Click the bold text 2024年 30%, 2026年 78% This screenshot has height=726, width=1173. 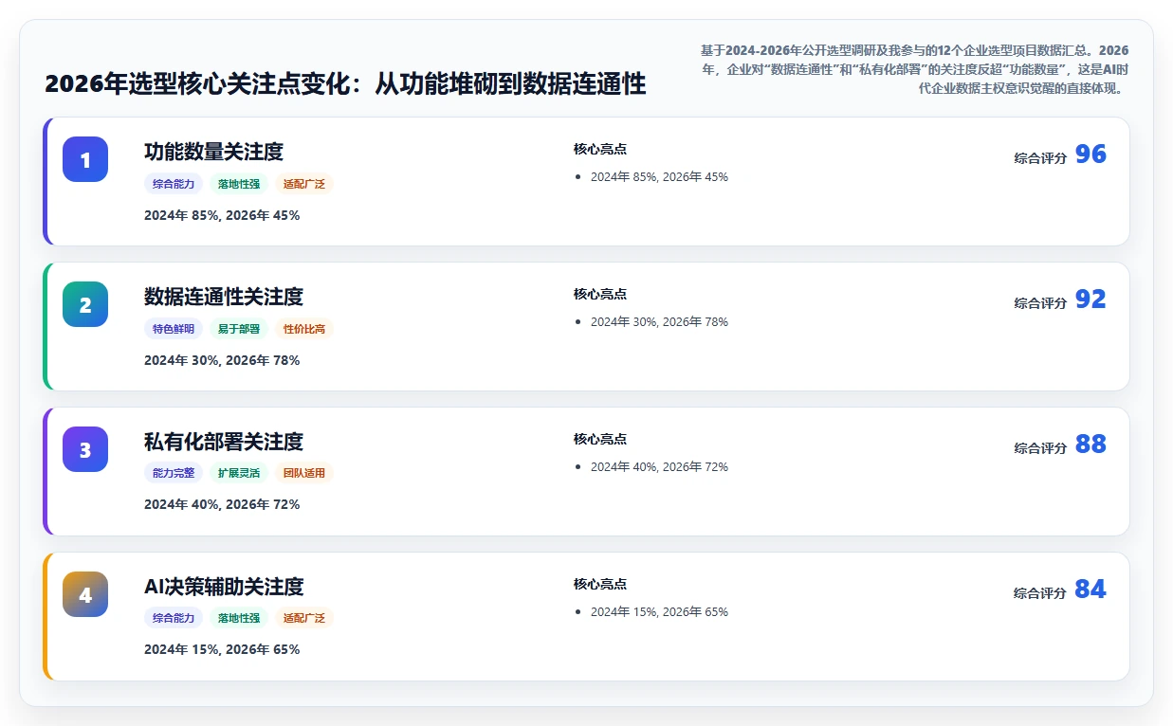click(222, 360)
